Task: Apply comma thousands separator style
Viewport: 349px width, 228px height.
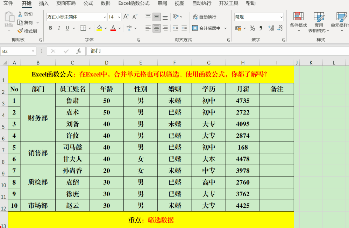Action: (261, 28)
